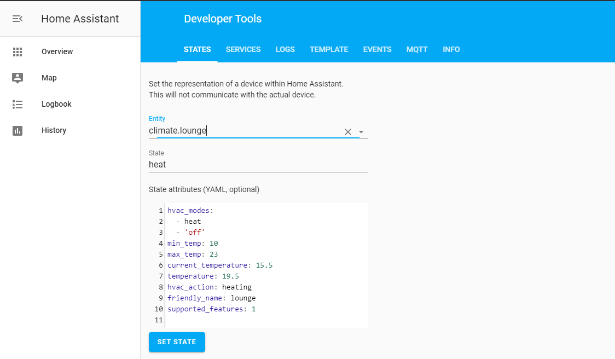
Task: Click the History chart icon
Action: (18, 131)
